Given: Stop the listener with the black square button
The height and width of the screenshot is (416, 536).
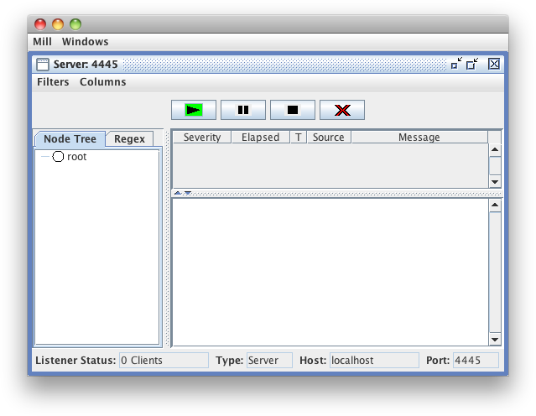Looking at the screenshot, I should [293, 110].
